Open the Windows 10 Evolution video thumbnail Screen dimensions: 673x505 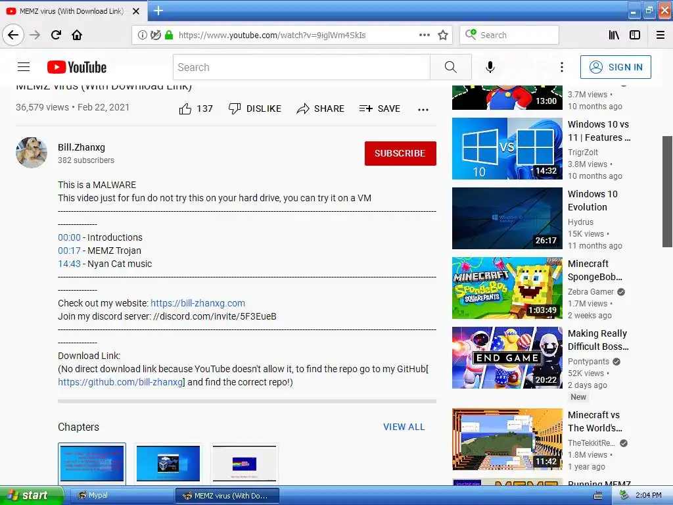[507, 218]
